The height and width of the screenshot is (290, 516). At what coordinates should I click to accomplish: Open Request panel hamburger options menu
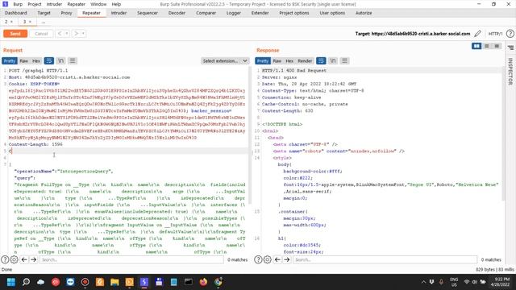pyautogui.click(x=73, y=61)
